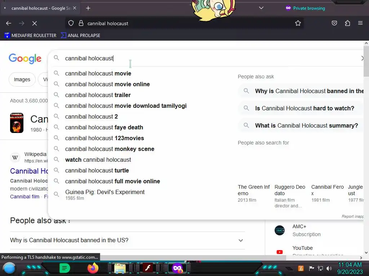Click the Google logo
Screen dimensions: 369x276
pos(25,59)
